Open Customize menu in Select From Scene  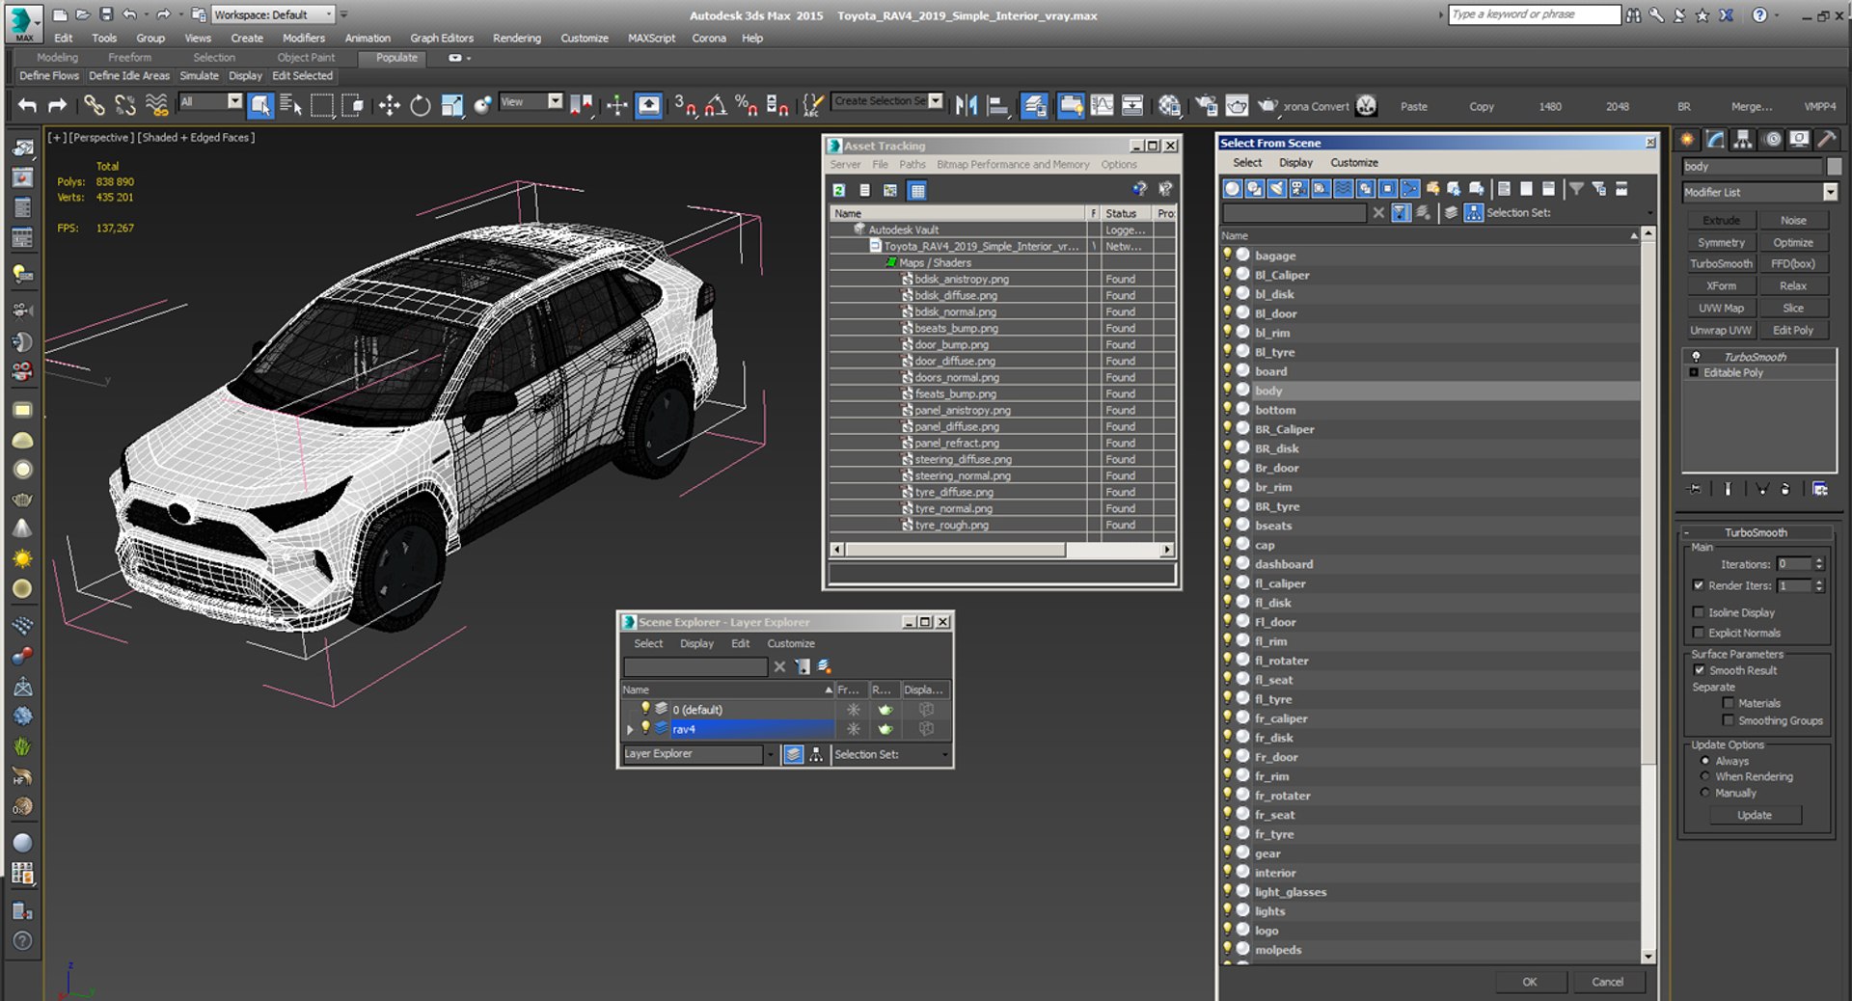coord(1354,163)
